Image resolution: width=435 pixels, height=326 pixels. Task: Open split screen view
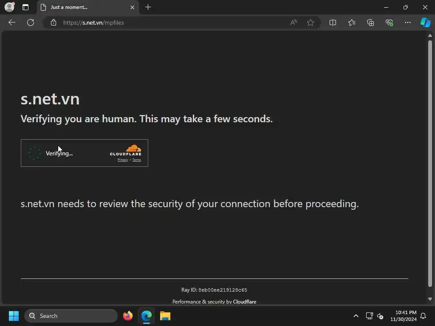pos(333,22)
